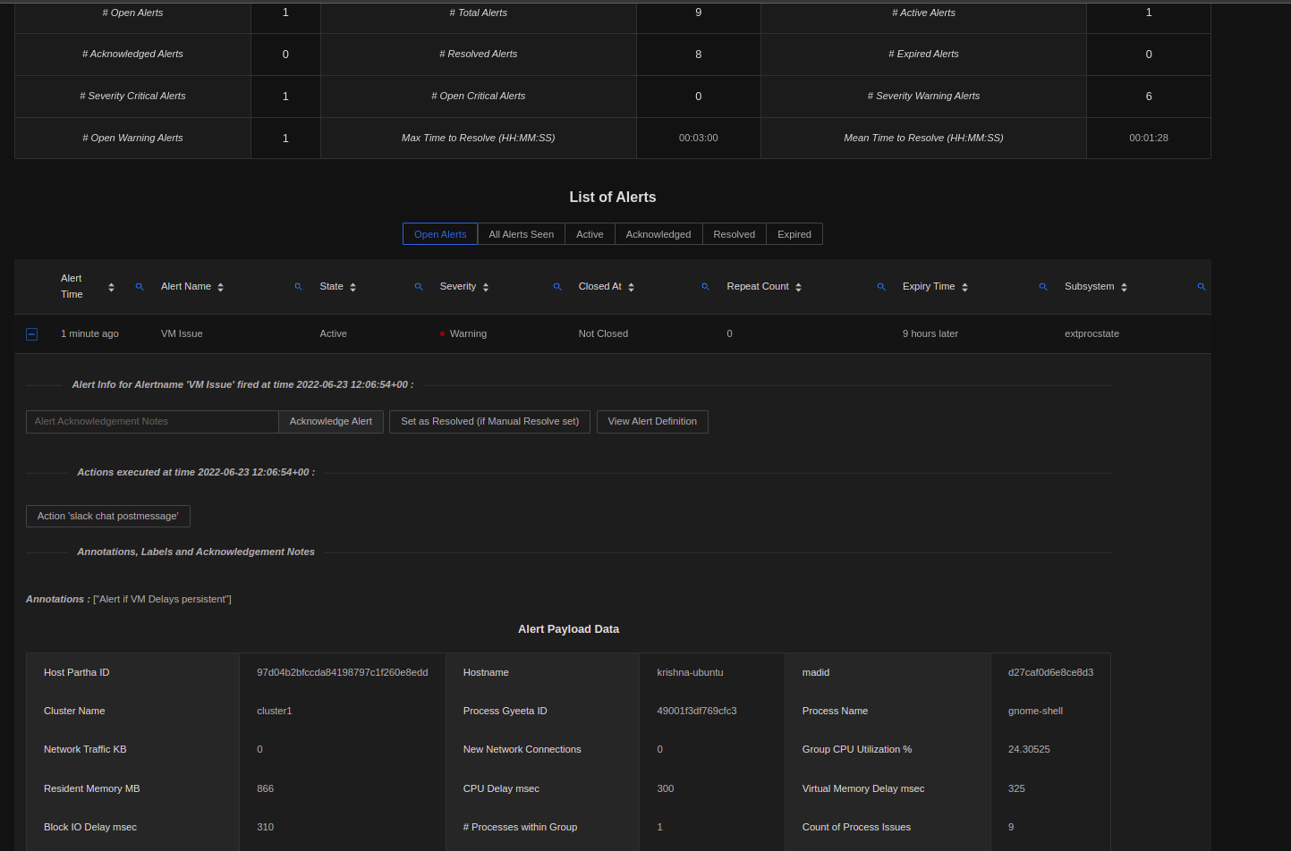Click 'Alert Payload Data' heading

[569, 629]
